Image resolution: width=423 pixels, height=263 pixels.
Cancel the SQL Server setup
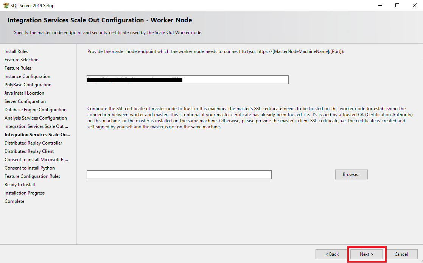click(401, 254)
